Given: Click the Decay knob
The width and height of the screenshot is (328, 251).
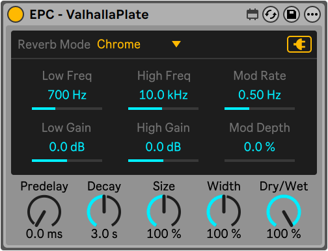Looking at the screenshot, I should tap(104, 211).
